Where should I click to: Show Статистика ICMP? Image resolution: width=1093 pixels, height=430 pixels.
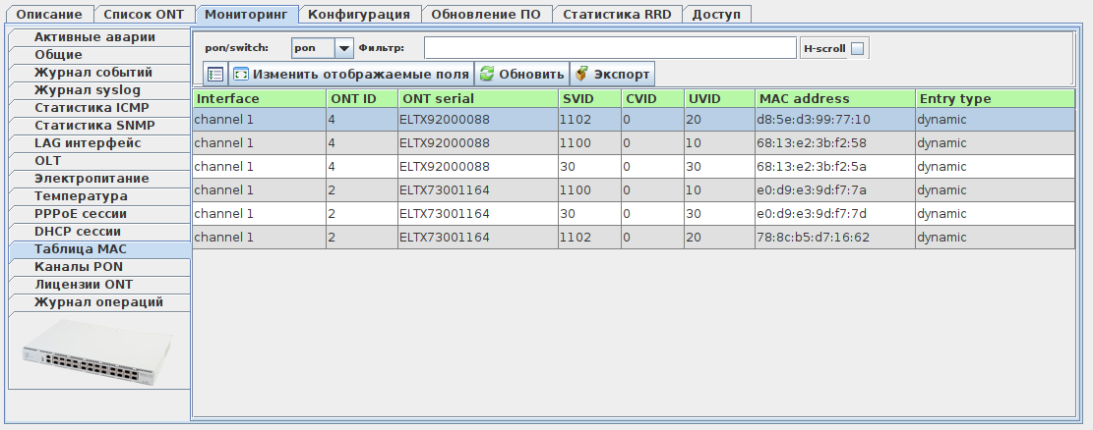(x=99, y=108)
